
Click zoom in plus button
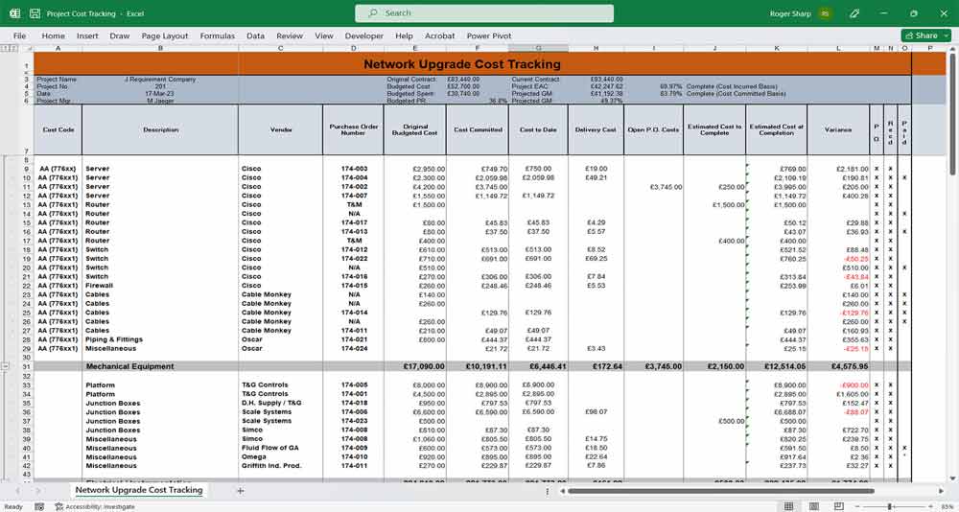pos(933,506)
